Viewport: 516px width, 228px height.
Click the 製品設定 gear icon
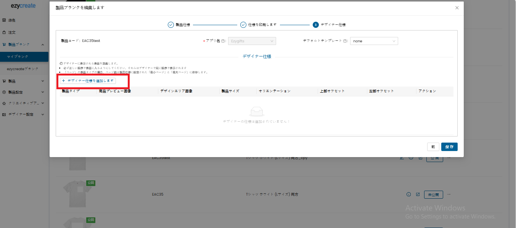point(4,92)
